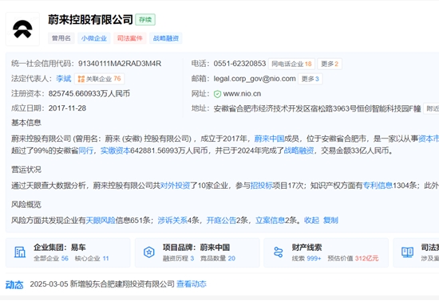Click 竞品数量 20 count
The image size is (439, 301).
pyautogui.click(x=218, y=259)
